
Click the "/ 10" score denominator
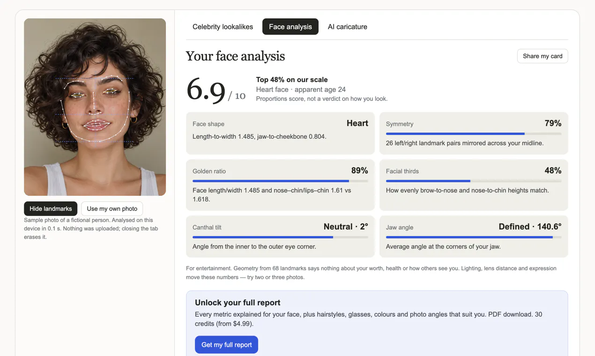tap(237, 96)
